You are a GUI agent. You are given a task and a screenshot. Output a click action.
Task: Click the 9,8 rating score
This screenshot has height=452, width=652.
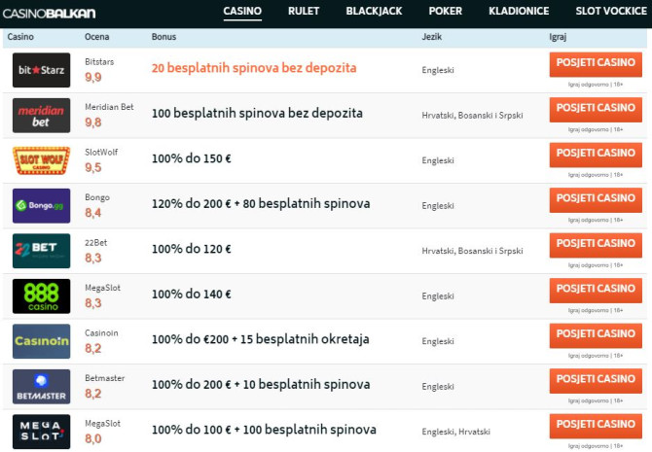pos(93,122)
